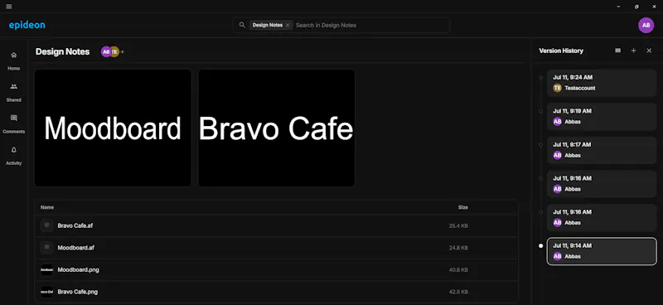Go to Home in the sidebar
Viewport: 663px width, 305px height.
coord(13,61)
